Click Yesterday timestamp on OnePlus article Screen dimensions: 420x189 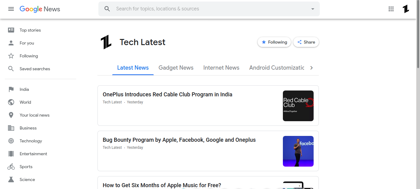coord(135,102)
